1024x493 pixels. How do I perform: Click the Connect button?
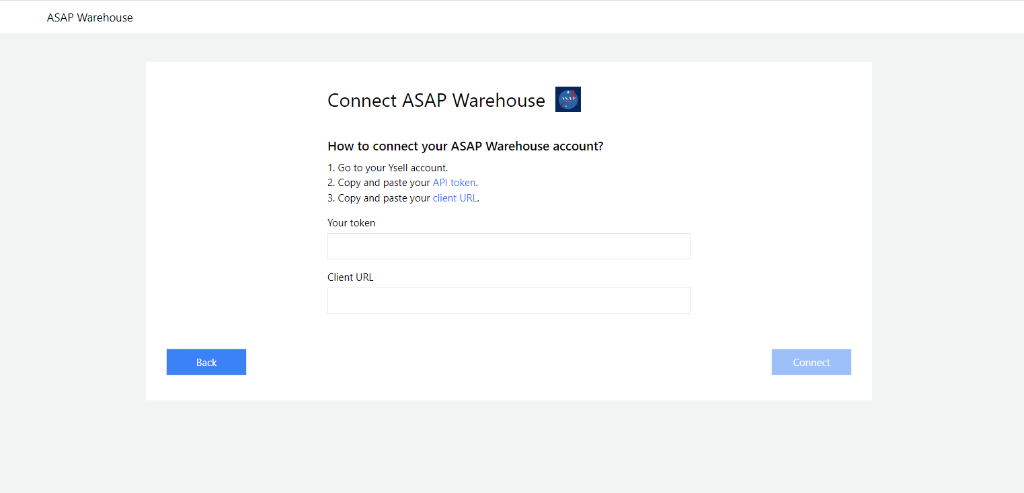coord(812,362)
